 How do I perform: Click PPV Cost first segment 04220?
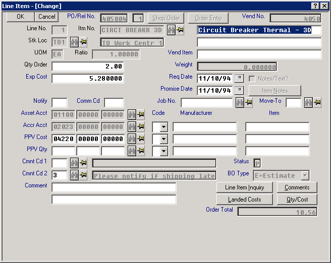point(64,139)
